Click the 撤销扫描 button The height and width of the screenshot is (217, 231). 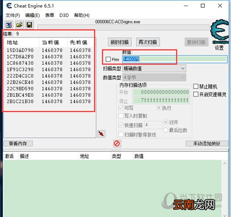(x=196, y=42)
